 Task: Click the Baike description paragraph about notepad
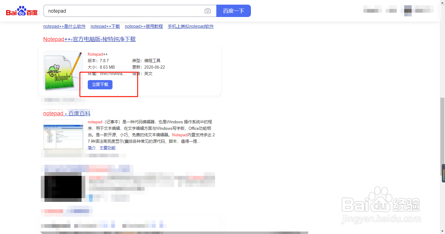151,132
